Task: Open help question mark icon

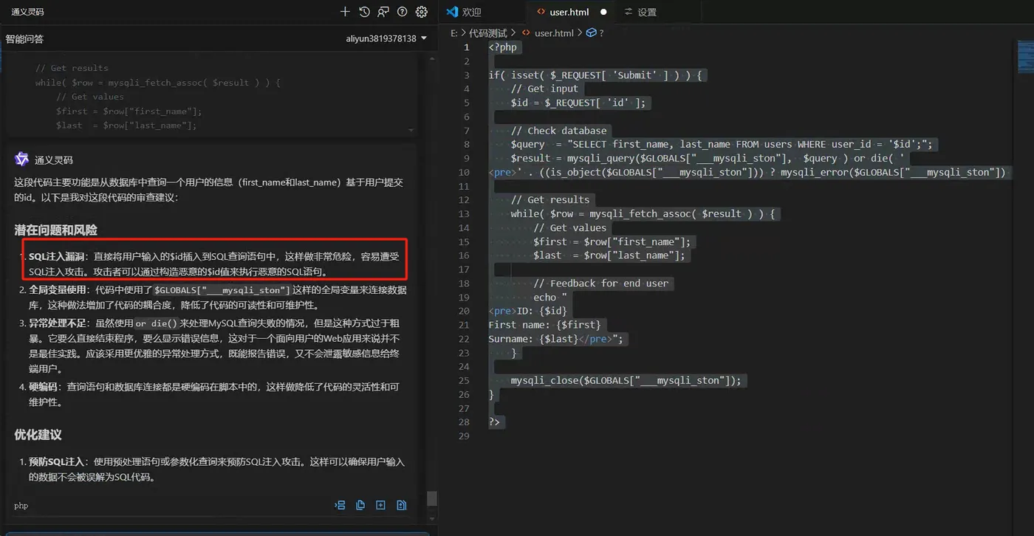Action: click(402, 12)
